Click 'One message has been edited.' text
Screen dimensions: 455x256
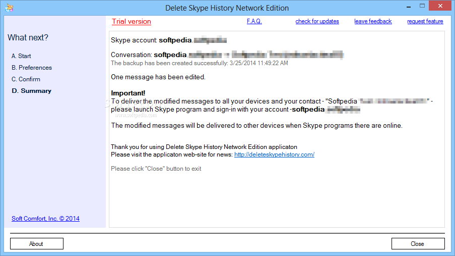click(x=158, y=77)
